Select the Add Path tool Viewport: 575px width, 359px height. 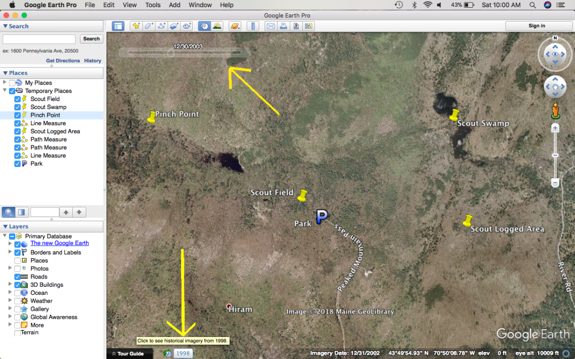click(x=162, y=26)
